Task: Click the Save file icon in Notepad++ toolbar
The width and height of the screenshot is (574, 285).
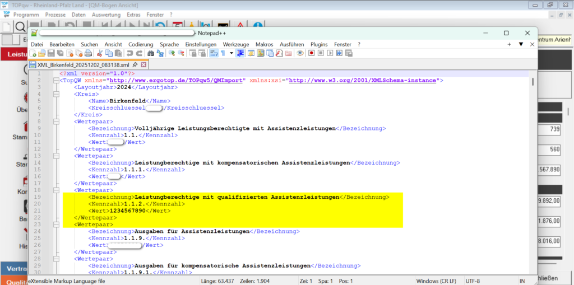Action: tap(51, 53)
